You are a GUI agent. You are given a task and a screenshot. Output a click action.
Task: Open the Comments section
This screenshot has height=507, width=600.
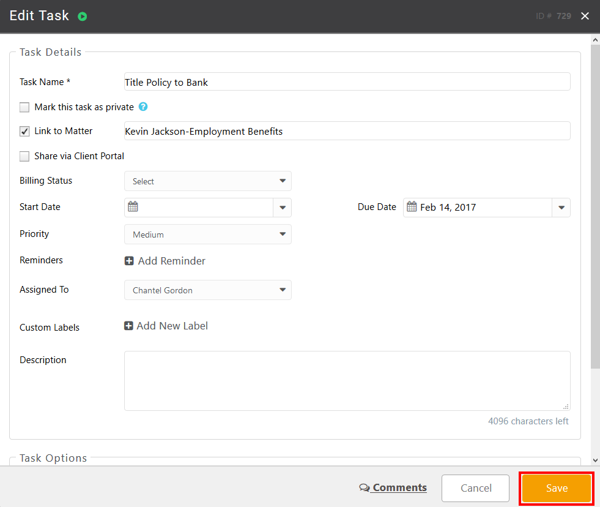[401, 487]
